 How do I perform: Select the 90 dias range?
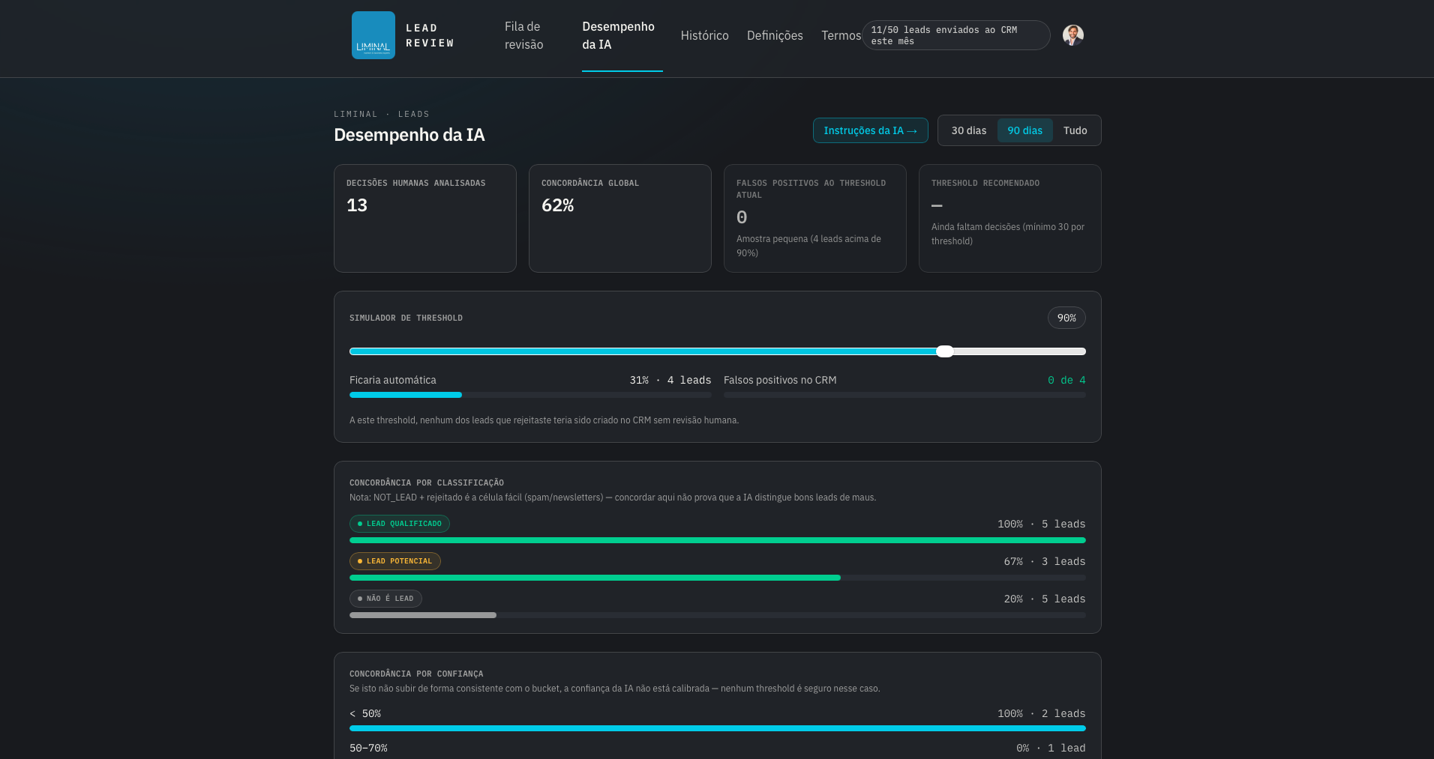[x=1024, y=130]
